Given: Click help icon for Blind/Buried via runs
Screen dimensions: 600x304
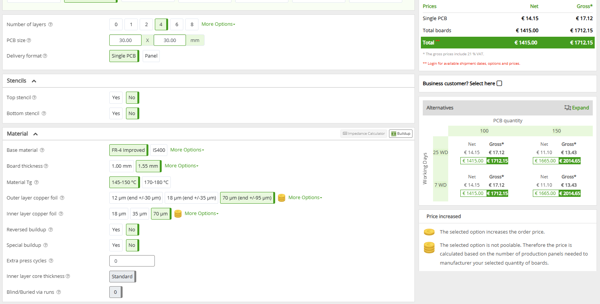Looking at the screenshot, I should pos(59,292).
